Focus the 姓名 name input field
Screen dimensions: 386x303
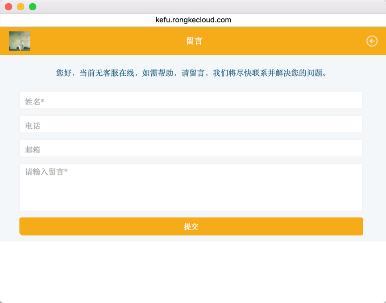[x=191, y=100]
